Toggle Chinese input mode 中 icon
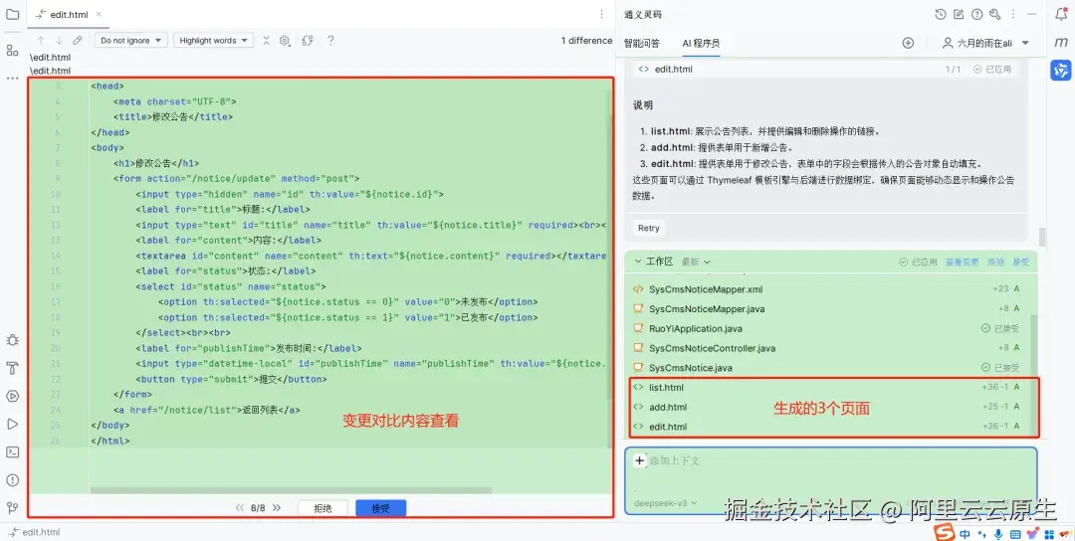This screenshot has width=1075, height=541. click(x=965, y=533)
